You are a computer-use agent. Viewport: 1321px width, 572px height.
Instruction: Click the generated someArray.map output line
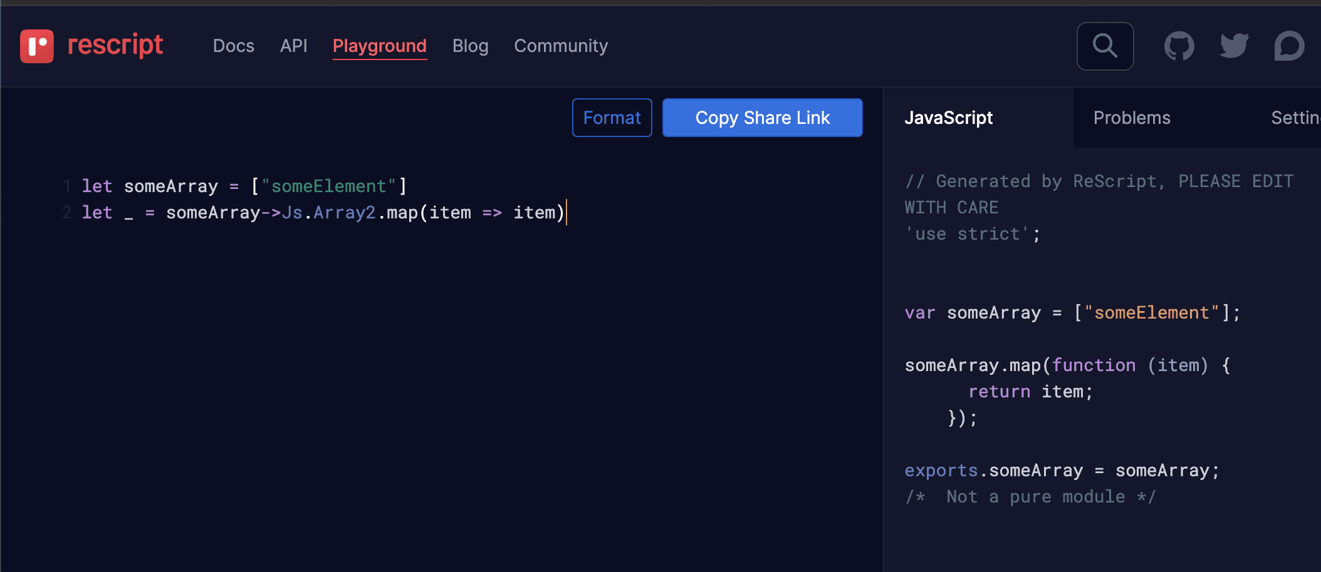click(1067, 365)
